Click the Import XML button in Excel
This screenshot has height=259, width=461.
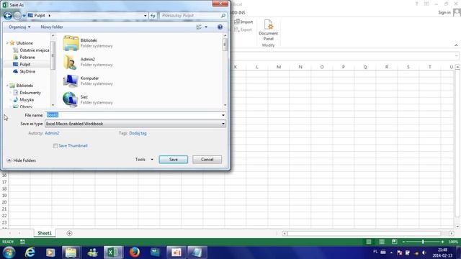click(x=243, y=22)
